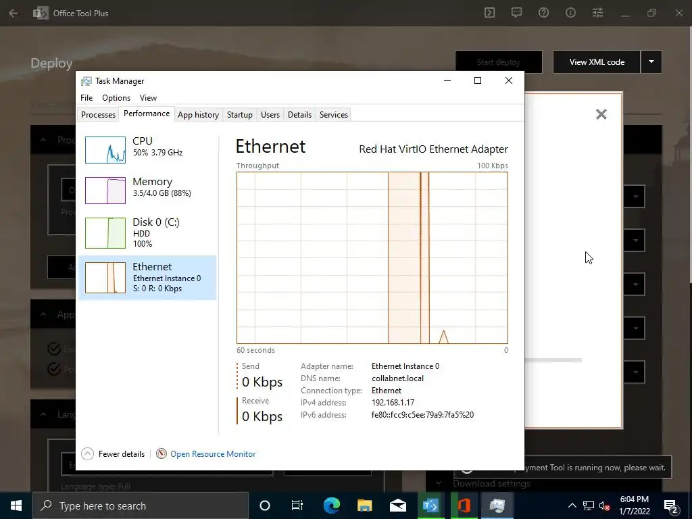Image resolution: width=692 pixels, height=519 pixels.
Task: Click the Ethernet throughput graph
Action: (372, 257)
